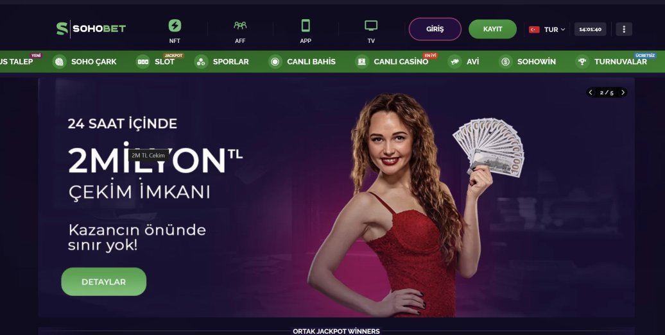Open the APP mobile phone icon
This screenshot has width=665, height=335.
tap(306, 26)
